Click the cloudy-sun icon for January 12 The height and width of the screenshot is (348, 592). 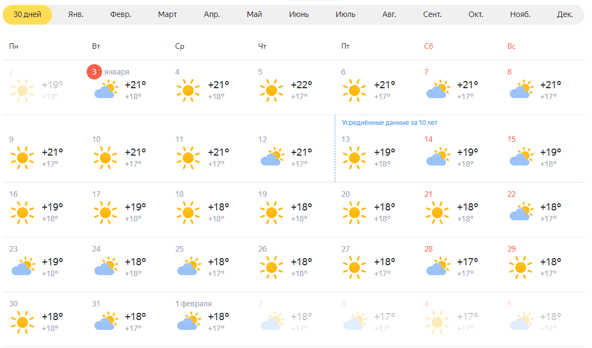(271, 157)
